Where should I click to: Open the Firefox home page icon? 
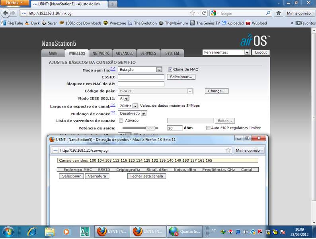[x=279, y=13]
